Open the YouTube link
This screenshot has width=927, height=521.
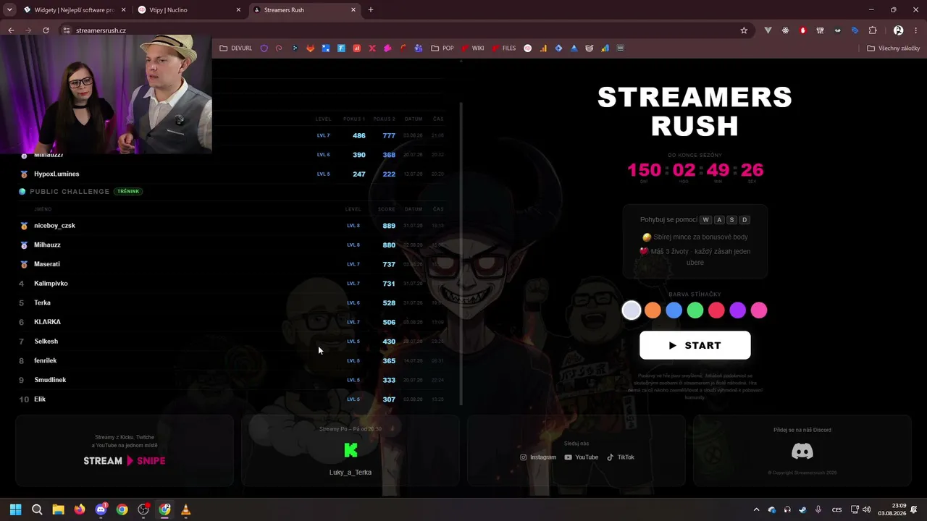pyautogui.click(x=582, y=457)
